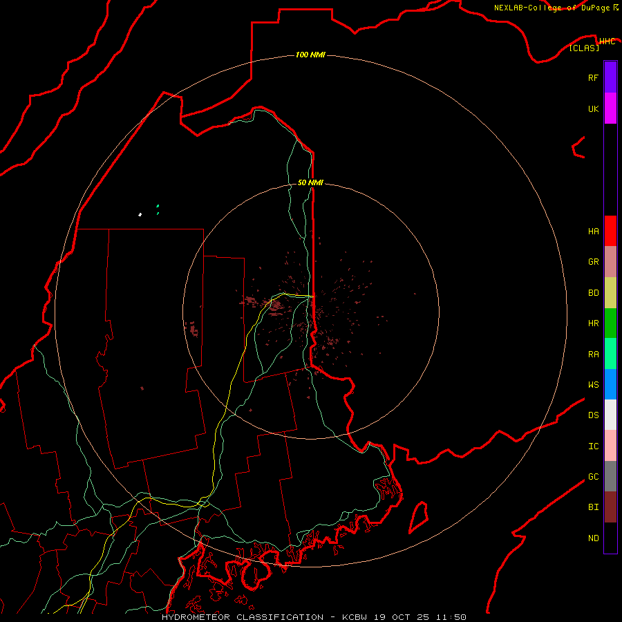Click the IC legend label
Image resolution: width=622 pixels, height=622 pixels.
pyautogui.click(x=593, y=446)
